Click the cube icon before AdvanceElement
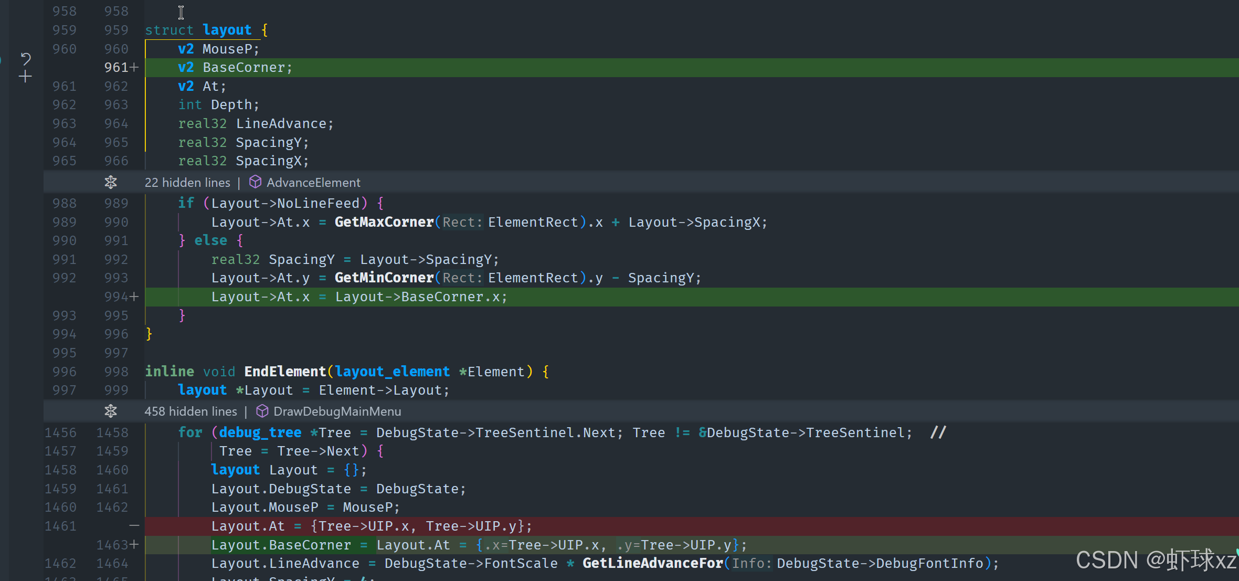This screenshot has width=1239, height=581. [255, 182]
